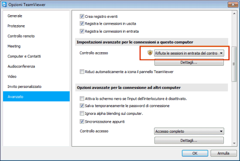Click the Annulla button
Viewport: 240px width, 161px height.
(x=223, y=153)
